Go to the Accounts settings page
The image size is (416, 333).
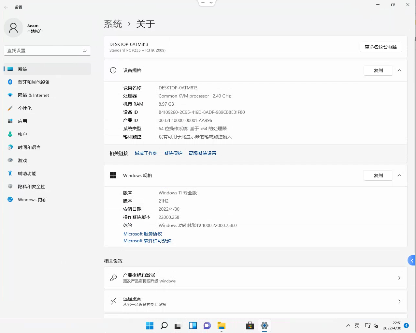pyautogui.click(x=22, y=134)
